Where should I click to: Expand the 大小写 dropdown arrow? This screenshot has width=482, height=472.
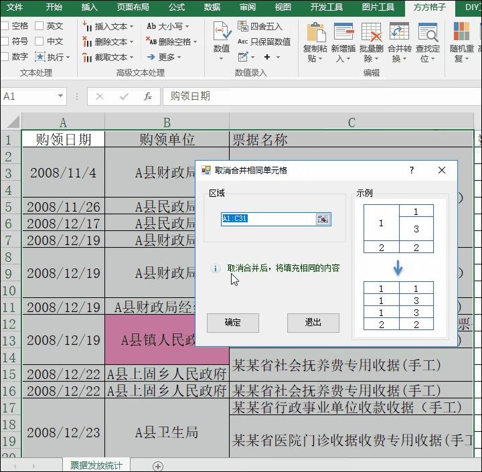click(x=187, y=27)
